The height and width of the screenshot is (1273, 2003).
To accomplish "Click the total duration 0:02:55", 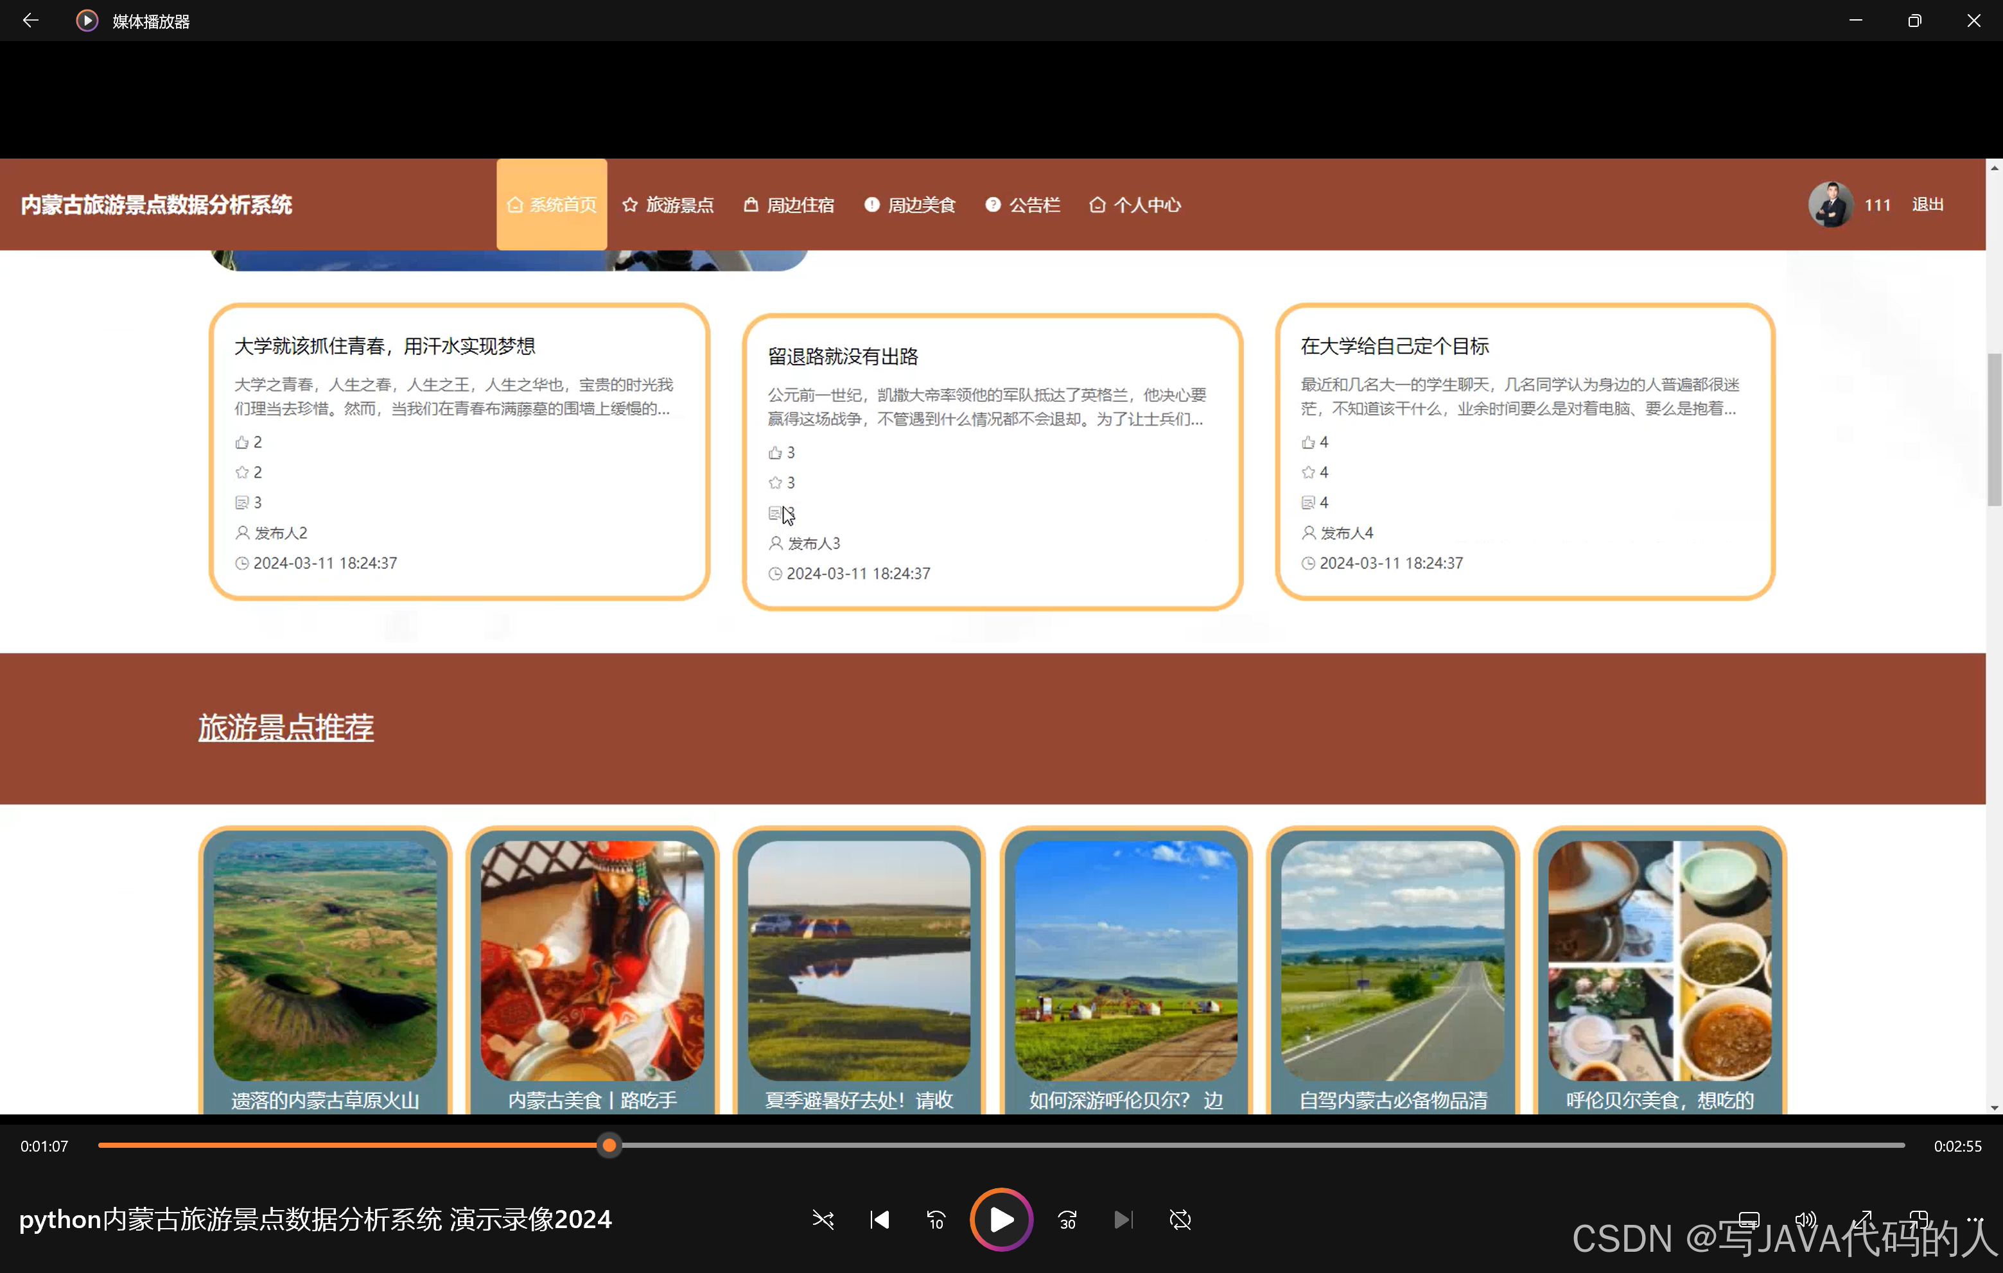I will (1957, 1146).
